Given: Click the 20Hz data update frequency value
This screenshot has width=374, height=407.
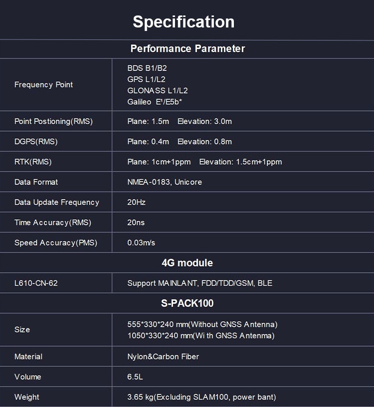Looking at the screenshot, I should 136,202.
